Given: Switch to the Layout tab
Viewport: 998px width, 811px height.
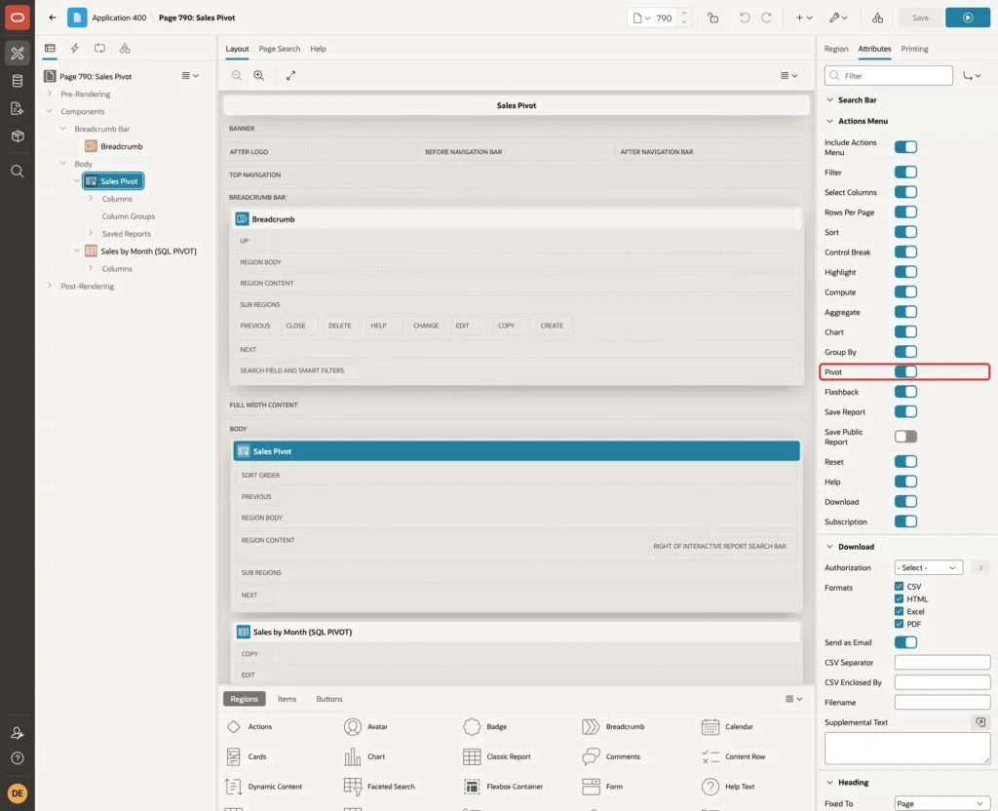Looking at the screenshot, I should pyautogui.click(x=237, y=49).
